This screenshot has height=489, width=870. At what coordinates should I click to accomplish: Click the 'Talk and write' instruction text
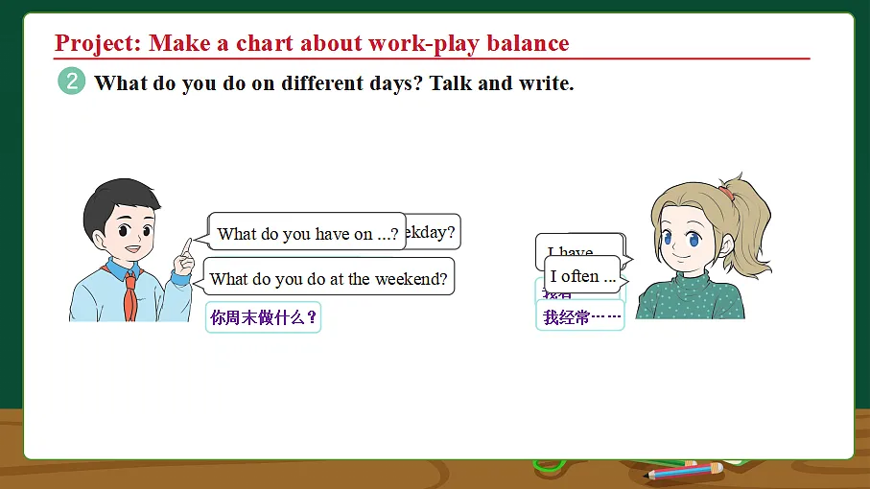click(x=502, y=83)
